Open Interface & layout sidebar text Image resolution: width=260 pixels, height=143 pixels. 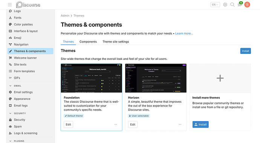click(x=26, y=31)
